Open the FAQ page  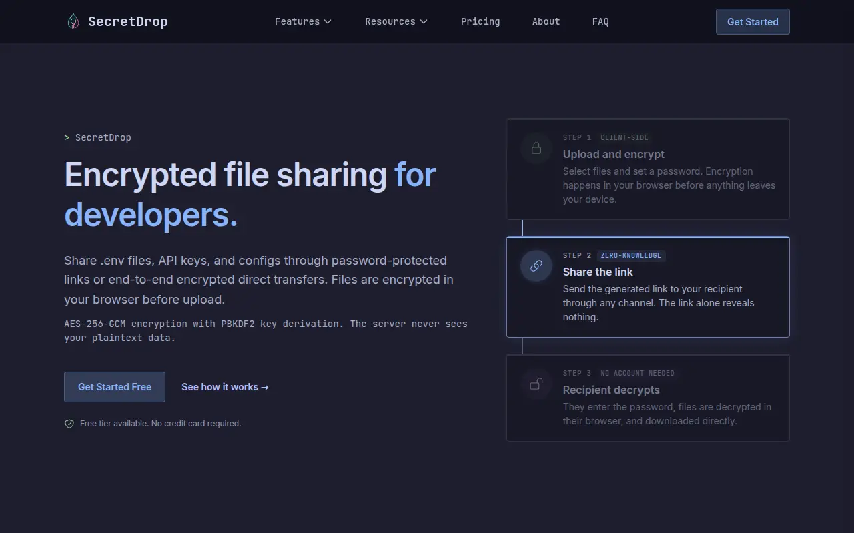click(x=600, y=21)
